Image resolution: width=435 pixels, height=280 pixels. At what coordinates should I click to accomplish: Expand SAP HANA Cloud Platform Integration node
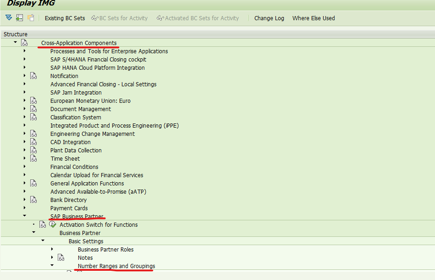[24, 67]
